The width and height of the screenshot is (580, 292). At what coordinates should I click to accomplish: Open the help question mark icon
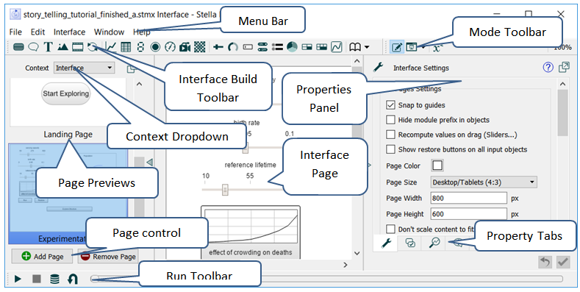tap(548, 68)
